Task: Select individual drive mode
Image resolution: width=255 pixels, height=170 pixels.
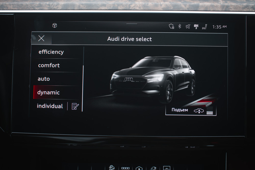Action: 50,106
